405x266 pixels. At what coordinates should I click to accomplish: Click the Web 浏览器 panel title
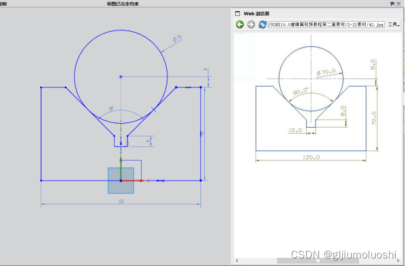[x=256, y=13]
